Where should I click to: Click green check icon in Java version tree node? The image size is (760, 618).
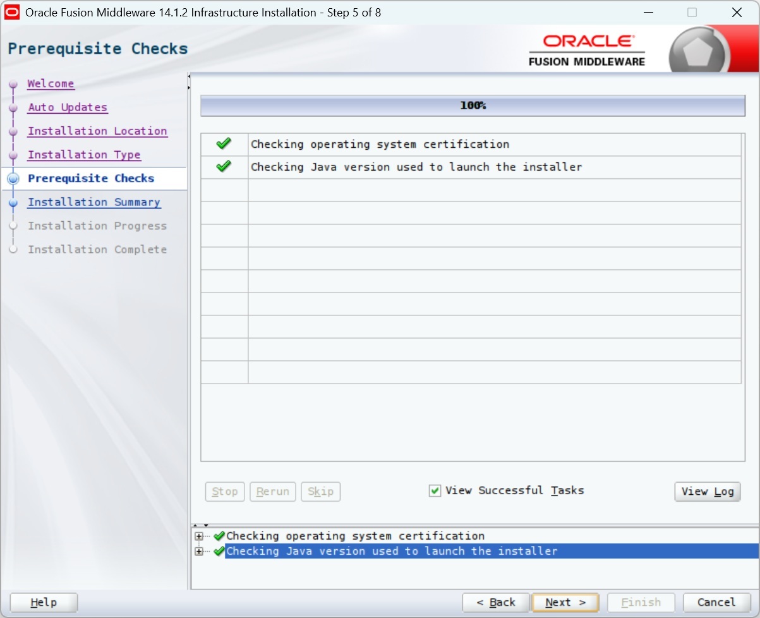tap(219, 551)
